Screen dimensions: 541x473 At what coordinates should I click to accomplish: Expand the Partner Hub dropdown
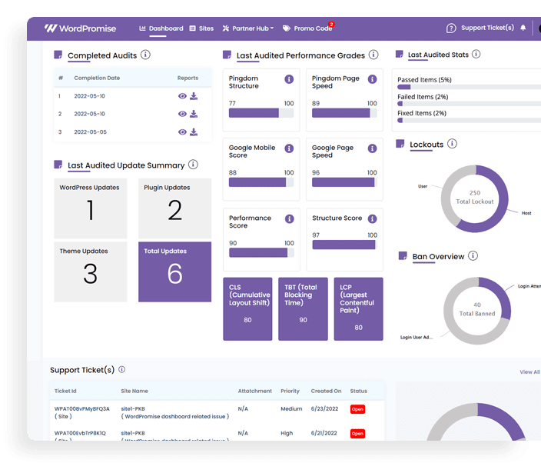tap(248, 28)
